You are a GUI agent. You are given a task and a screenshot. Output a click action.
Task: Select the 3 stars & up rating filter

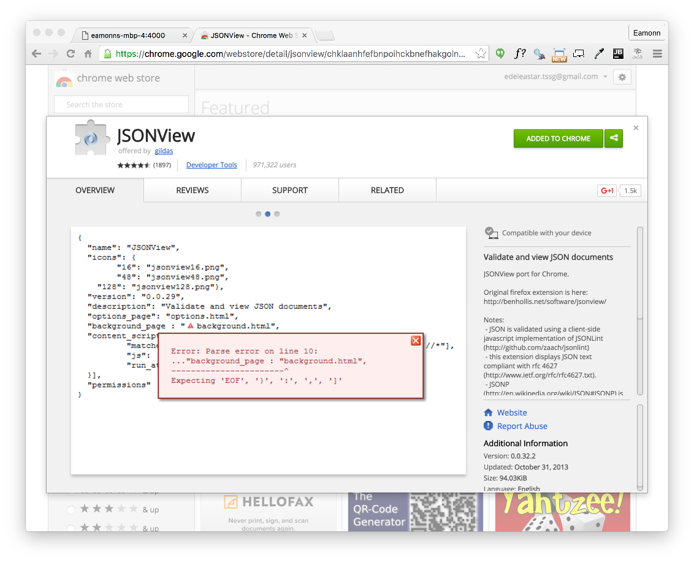[x=71, y=510]
